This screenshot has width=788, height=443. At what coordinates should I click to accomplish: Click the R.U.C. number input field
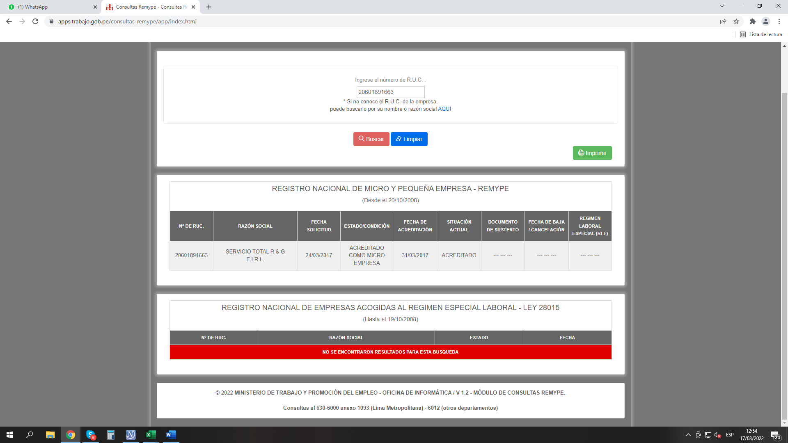[390, 92]
